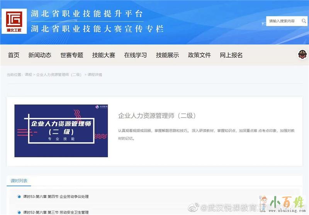Click the bullet icon beside 课时53
Viewport: 309px width, 215px height.
click(19, 196)
